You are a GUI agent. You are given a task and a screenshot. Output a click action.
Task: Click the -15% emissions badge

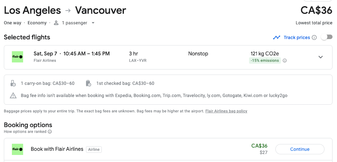[x=265, y=61]
